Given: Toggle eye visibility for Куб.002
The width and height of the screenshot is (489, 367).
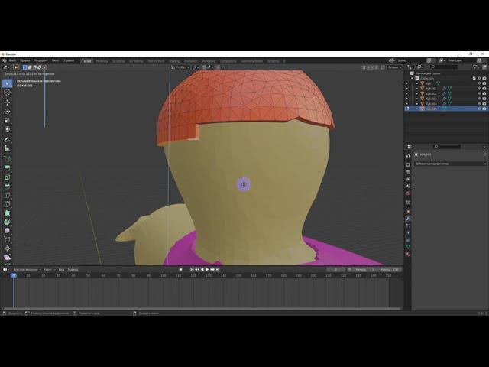Looking at the screenshot, I should click(x=479, y=93).
